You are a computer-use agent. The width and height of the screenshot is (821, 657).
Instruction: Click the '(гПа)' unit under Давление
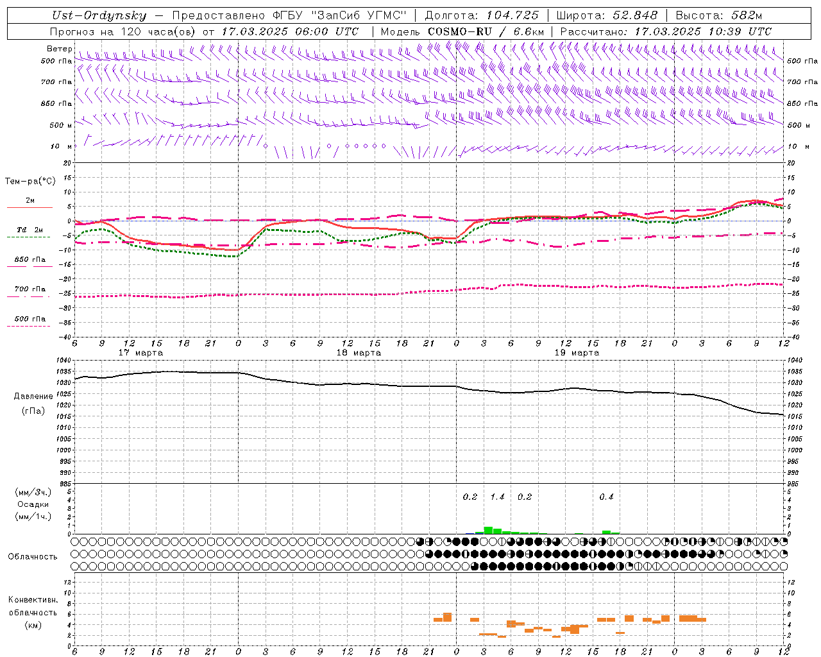pyautogui.click(x=33, y=411)
